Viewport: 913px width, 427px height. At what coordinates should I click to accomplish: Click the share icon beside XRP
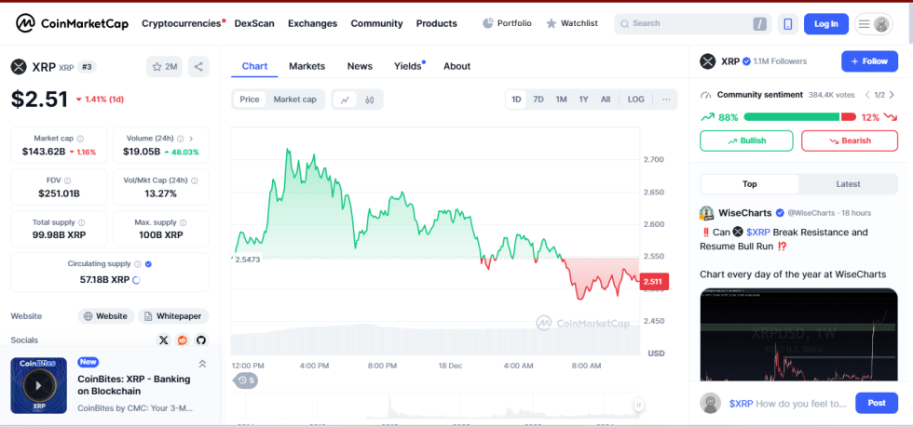pos(198,66)
